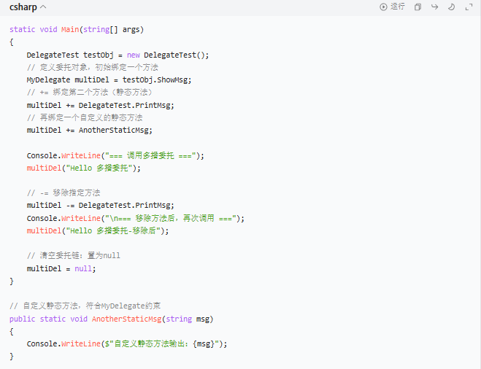Expand the code block to fullscreen
The width and height of the screenshot is (481, 369).
pyautogui.click(x=469, y=7)
